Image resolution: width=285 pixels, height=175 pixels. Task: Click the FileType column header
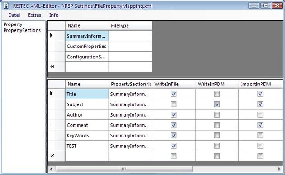[x=130, y=26]
